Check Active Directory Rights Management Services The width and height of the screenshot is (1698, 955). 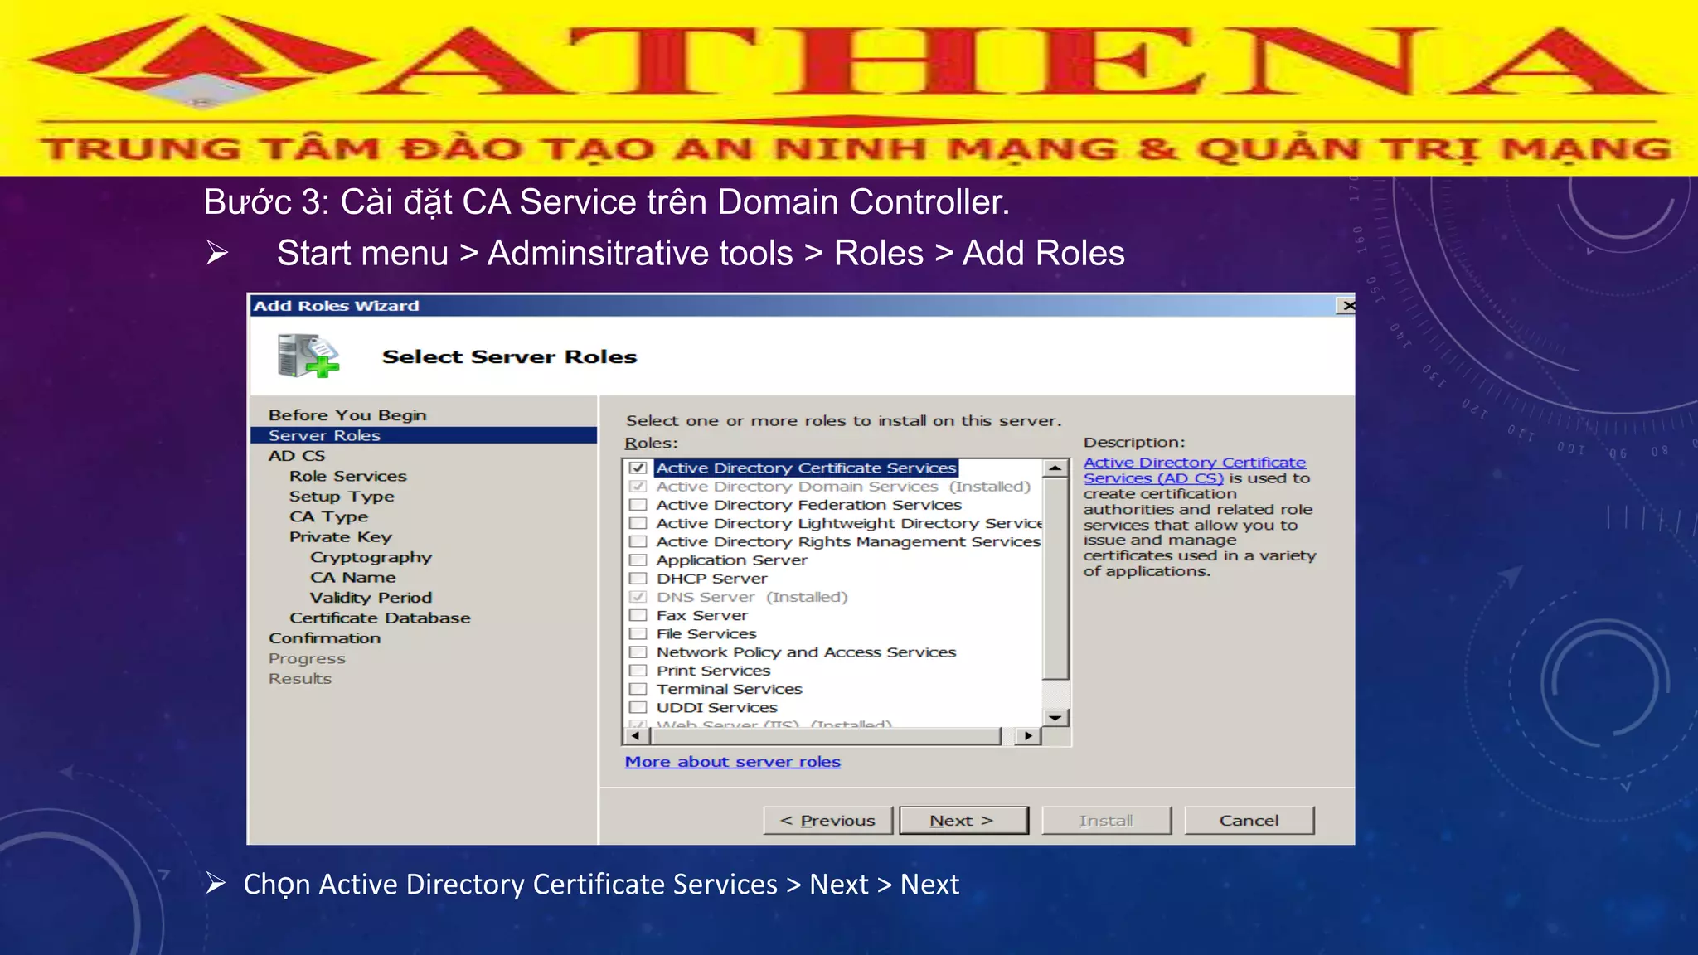pos(638,541)
